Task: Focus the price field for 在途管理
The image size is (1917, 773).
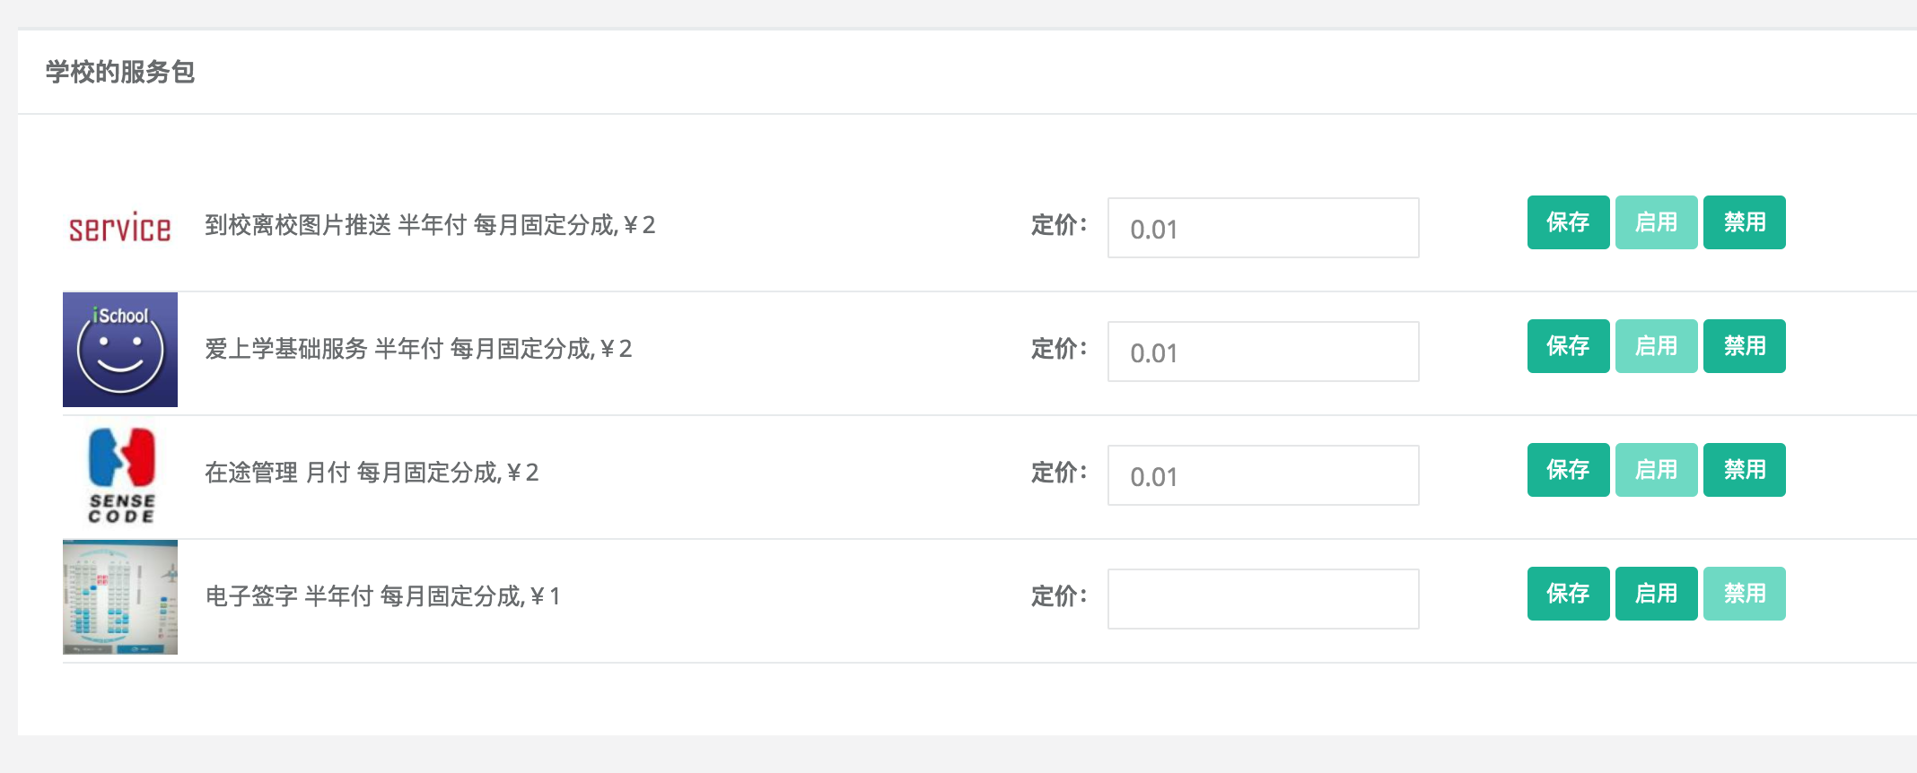Action: pos(1263,475)
